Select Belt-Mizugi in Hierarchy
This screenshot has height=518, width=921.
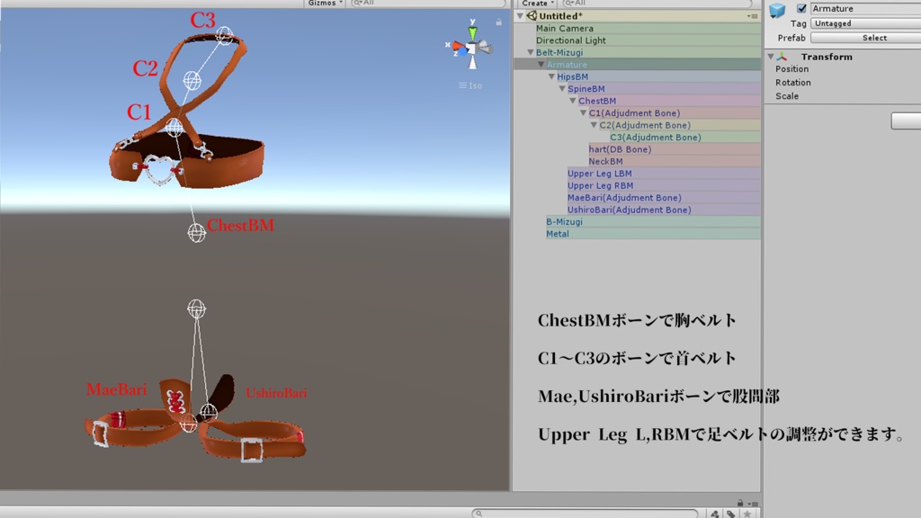point(559,52)
